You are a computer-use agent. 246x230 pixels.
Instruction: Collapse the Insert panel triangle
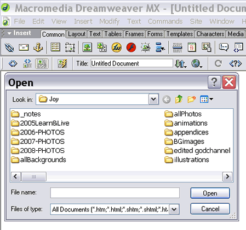(x=9, y=33)
